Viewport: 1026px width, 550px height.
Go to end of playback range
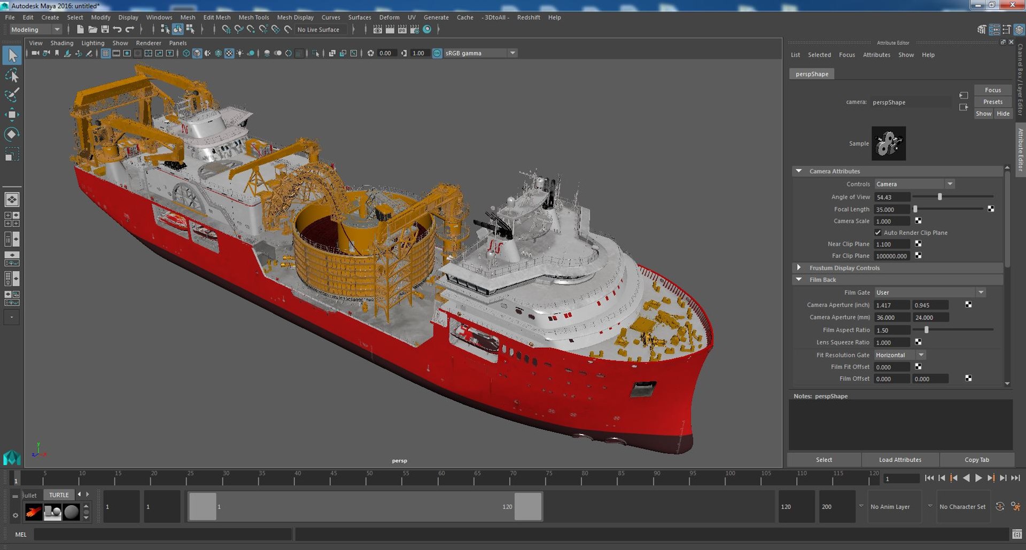pos(1015,478)
